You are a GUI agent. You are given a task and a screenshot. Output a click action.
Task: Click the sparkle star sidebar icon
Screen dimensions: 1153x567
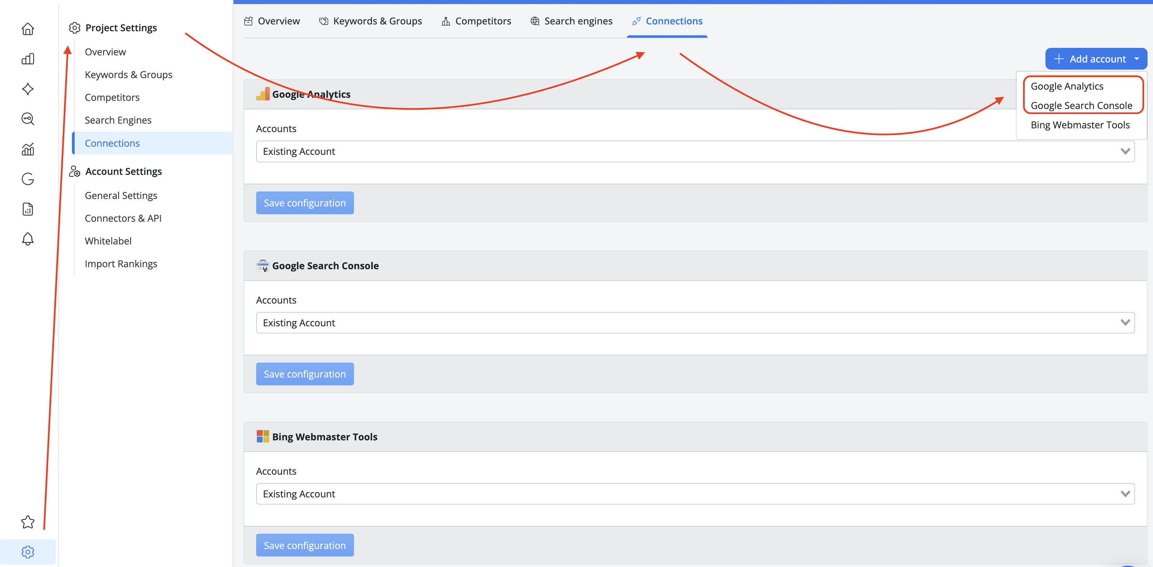(x=28, y=89)
